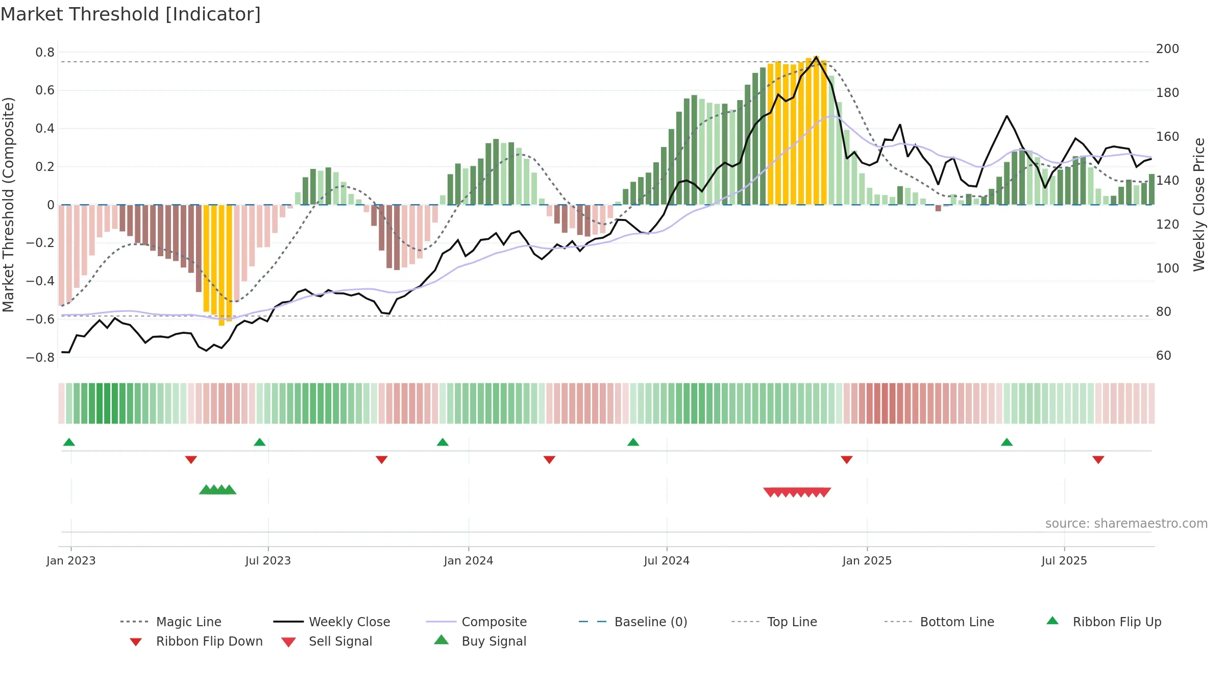Viewport: 1225px width, 689px height.
Task: Click the Jul 2023 x-axis label
Action: [x=268, y=560]
